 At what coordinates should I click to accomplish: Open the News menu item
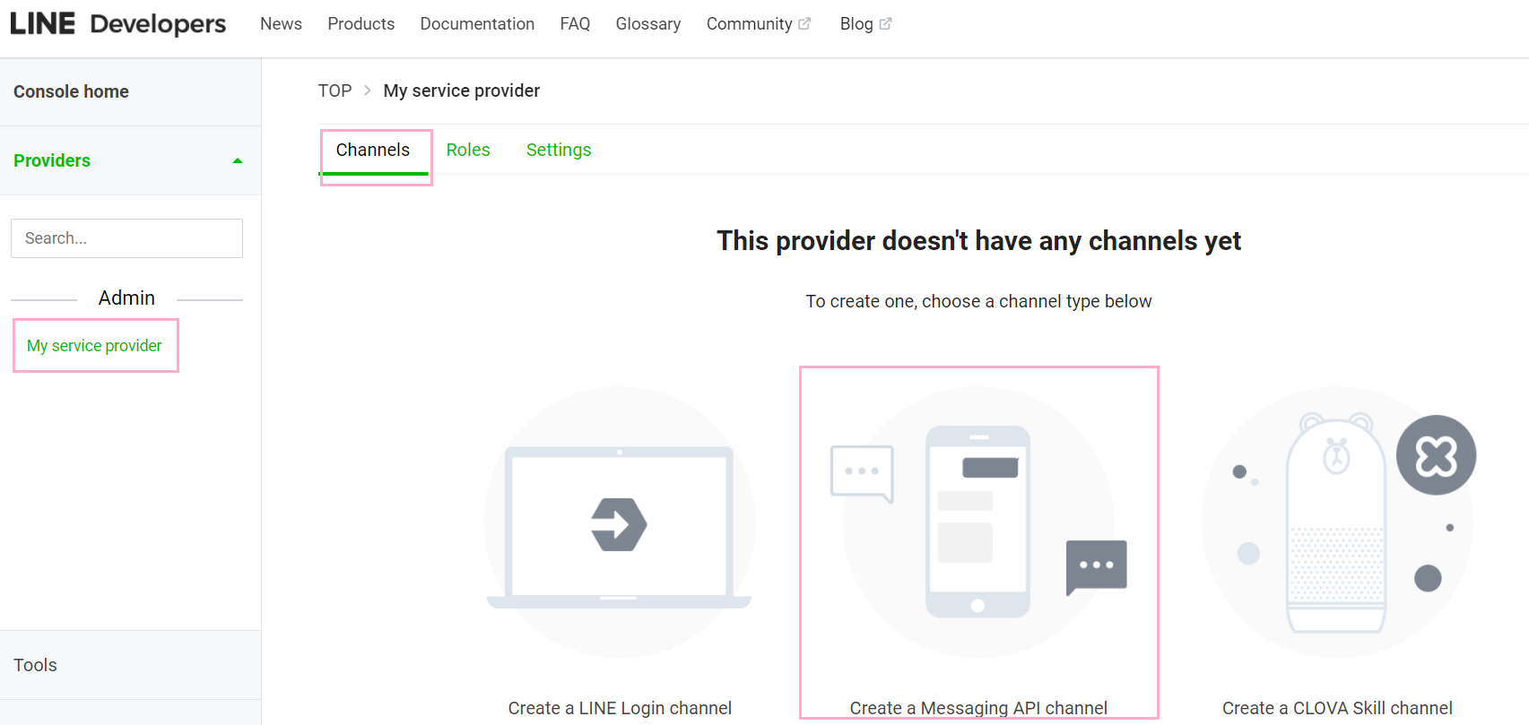[281, 24]
